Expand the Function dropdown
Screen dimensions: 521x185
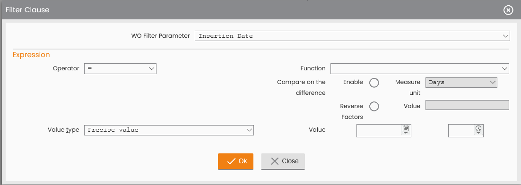[x=420, y=68]
